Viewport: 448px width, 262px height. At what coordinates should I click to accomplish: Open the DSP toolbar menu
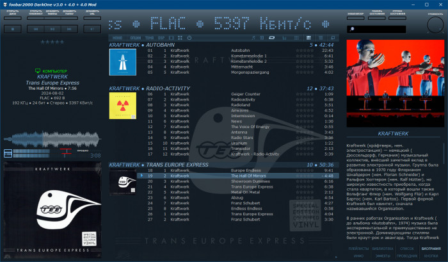(161, 38)
